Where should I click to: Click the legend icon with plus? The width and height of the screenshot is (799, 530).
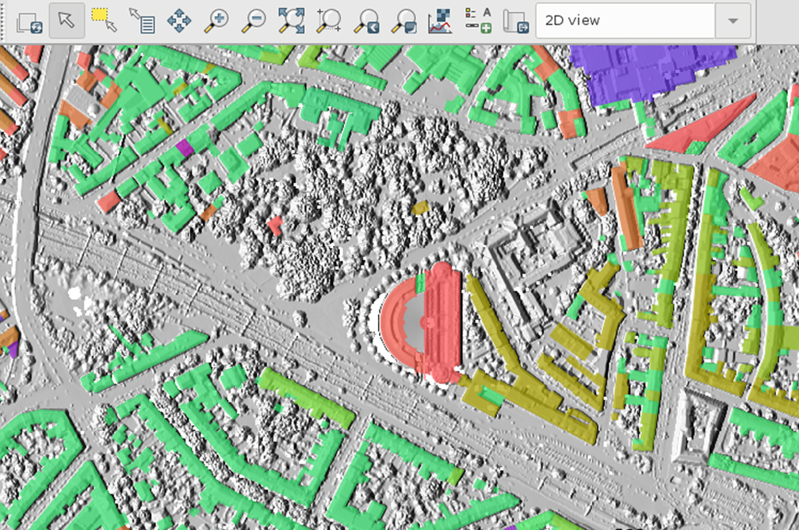tap(478, 21)
